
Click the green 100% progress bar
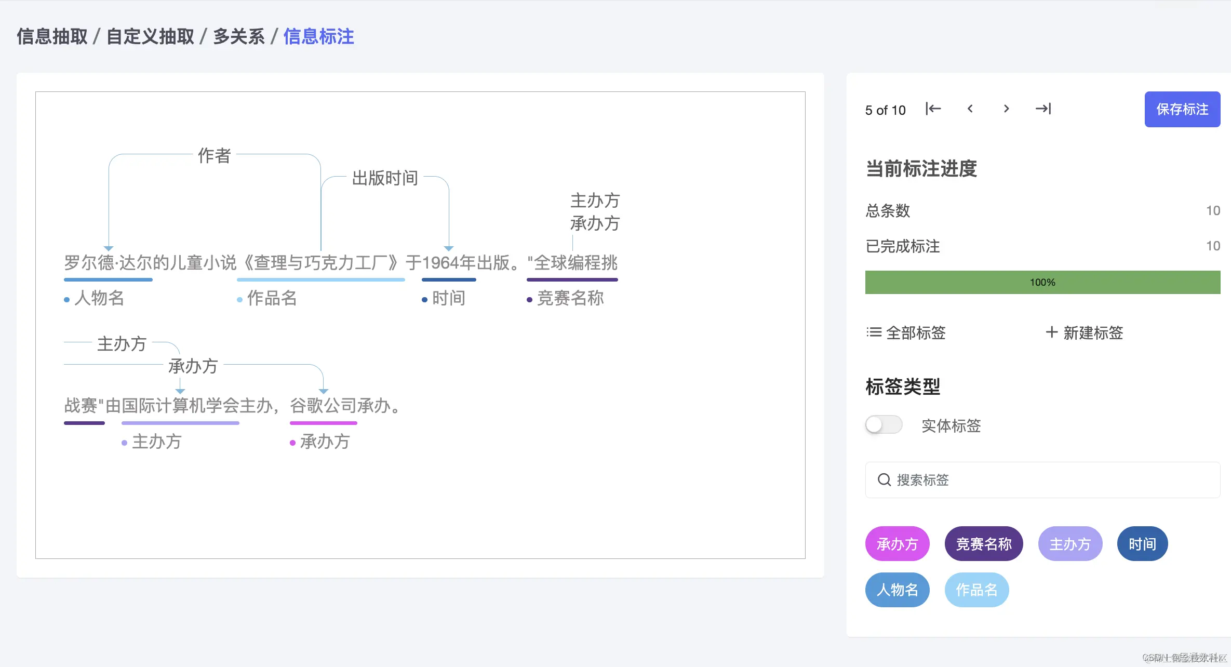click(x=1042, y=282)
